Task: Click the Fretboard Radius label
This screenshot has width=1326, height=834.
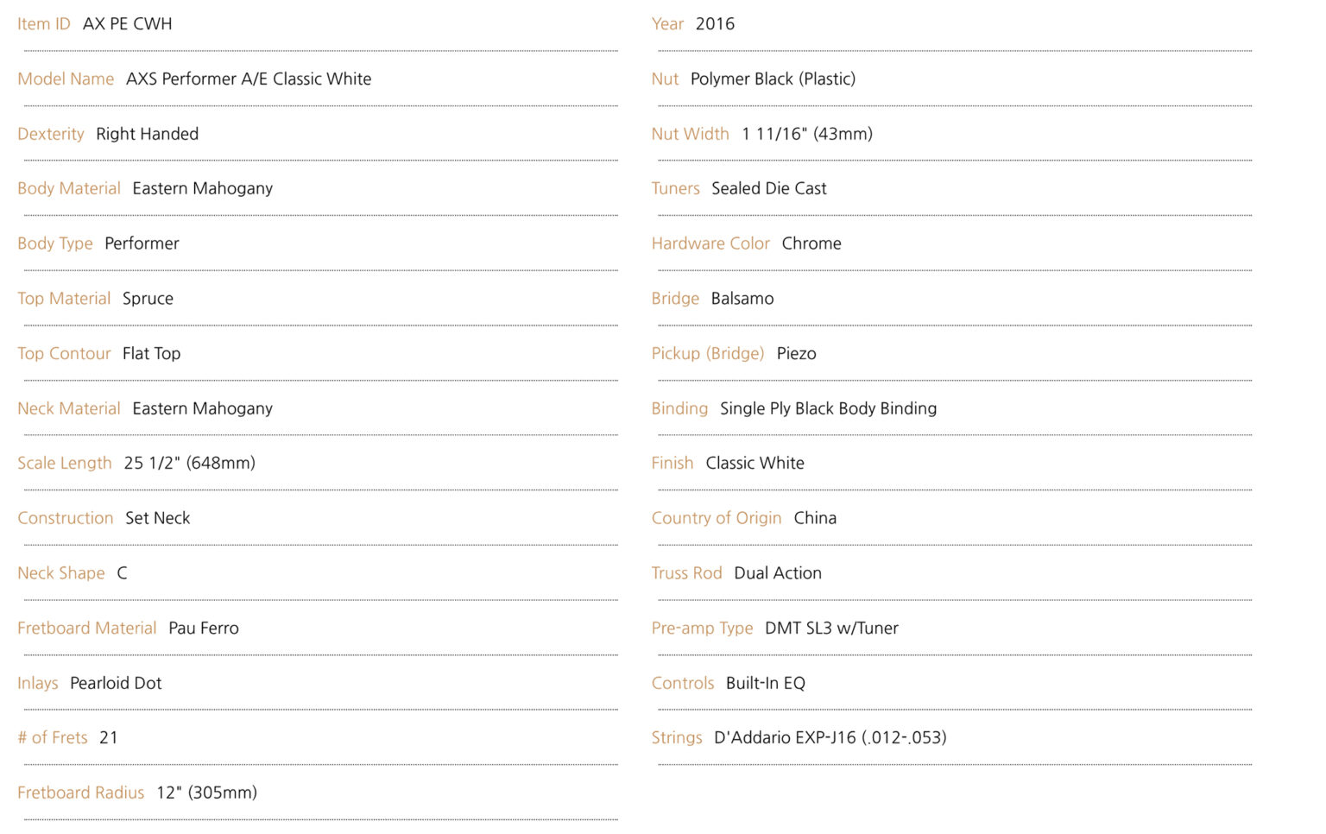Action: (81, 793)
